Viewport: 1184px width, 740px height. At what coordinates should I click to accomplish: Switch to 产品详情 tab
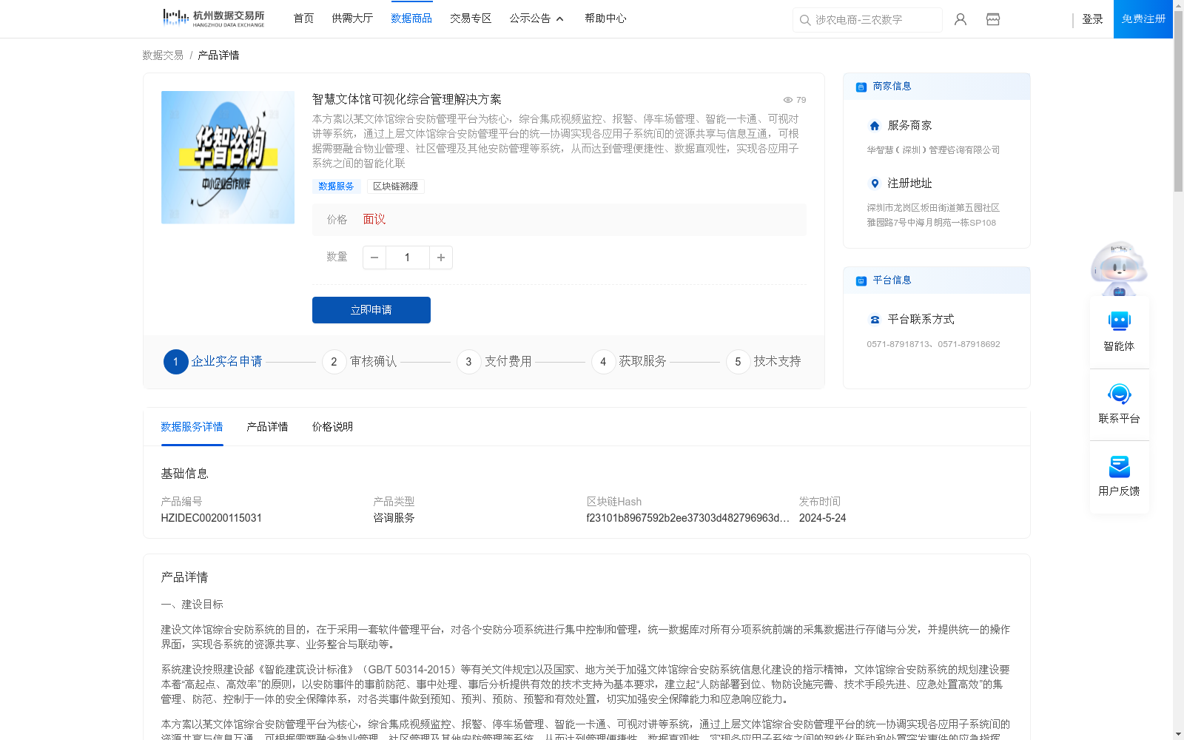click(x=267, y=427)
